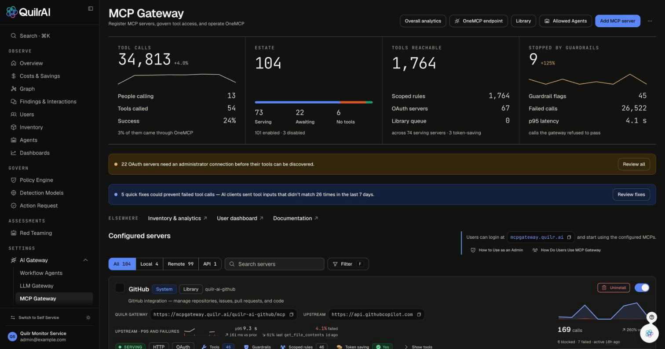Image resolution: width=665 pixels, height=349 pixels.
Task: Open Quilr Monitor Service account avatar
Action: pyautogui.click(x=12, y=337)
